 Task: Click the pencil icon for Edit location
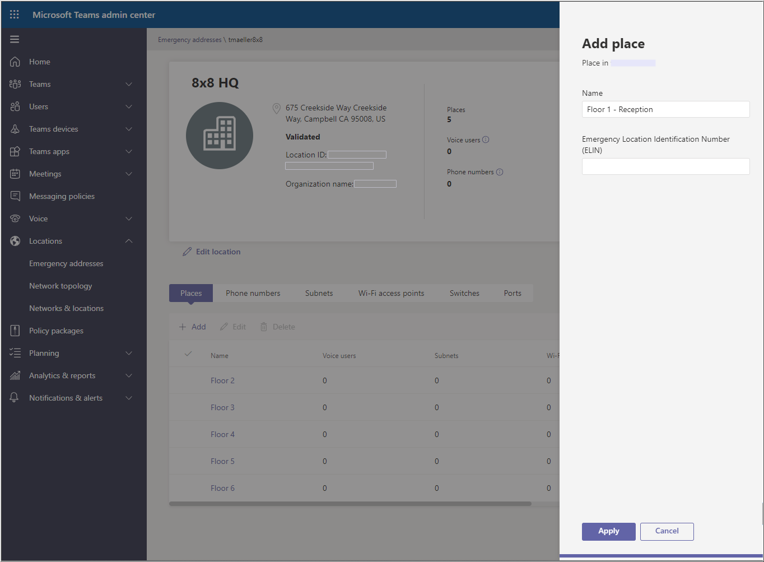point(187,252)
